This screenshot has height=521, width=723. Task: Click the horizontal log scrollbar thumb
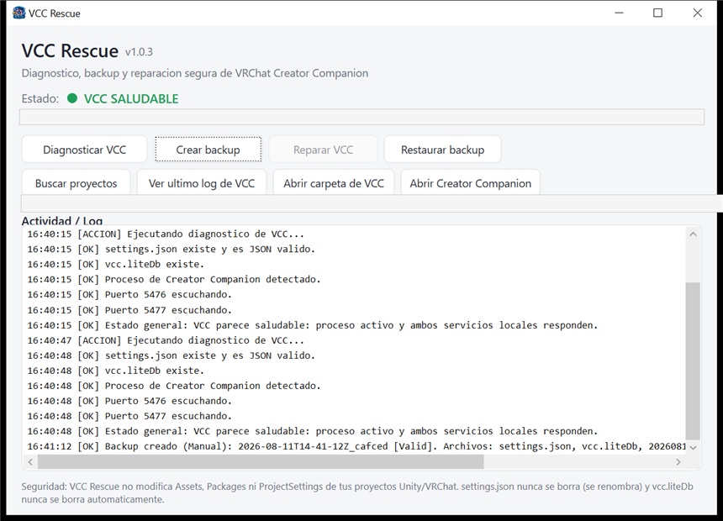[x=261, y=461]
